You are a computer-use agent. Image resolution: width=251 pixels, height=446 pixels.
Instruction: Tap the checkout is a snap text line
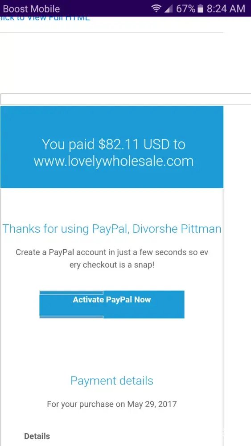pos(112,265)
